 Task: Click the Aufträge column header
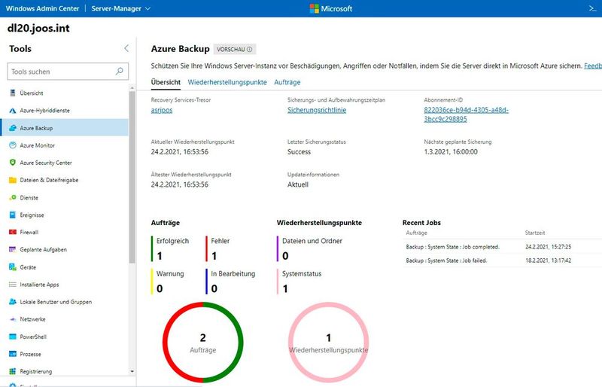pos(416,233)
